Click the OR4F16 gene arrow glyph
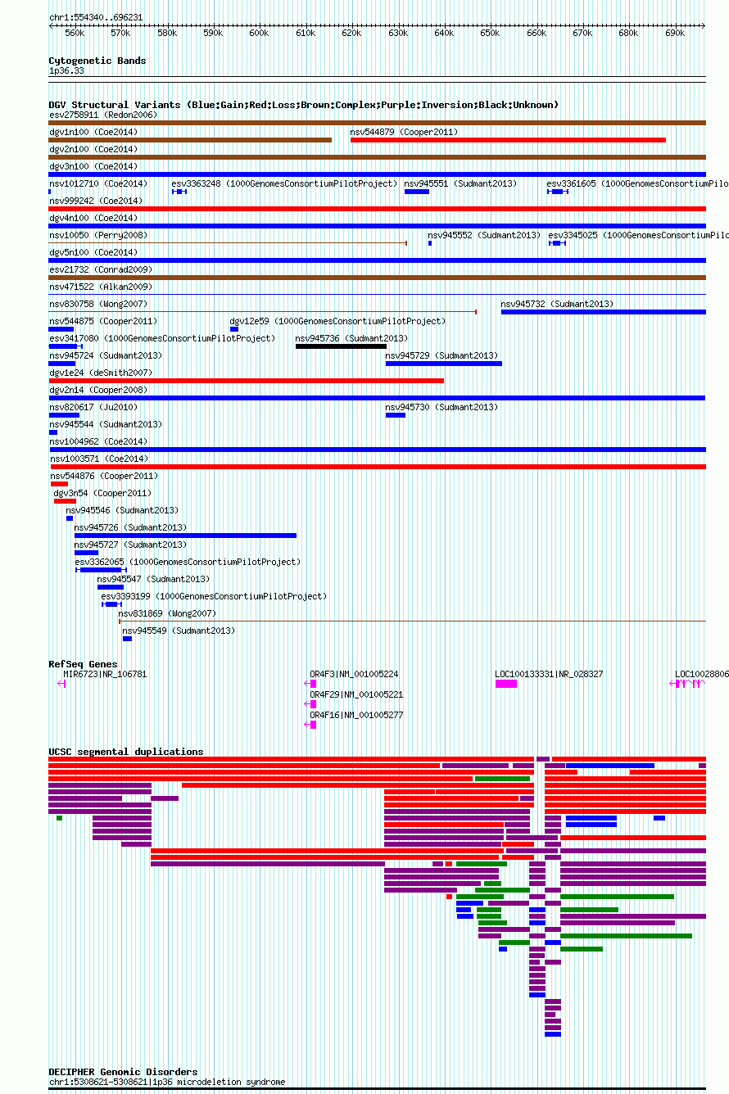 coord(310,725)
